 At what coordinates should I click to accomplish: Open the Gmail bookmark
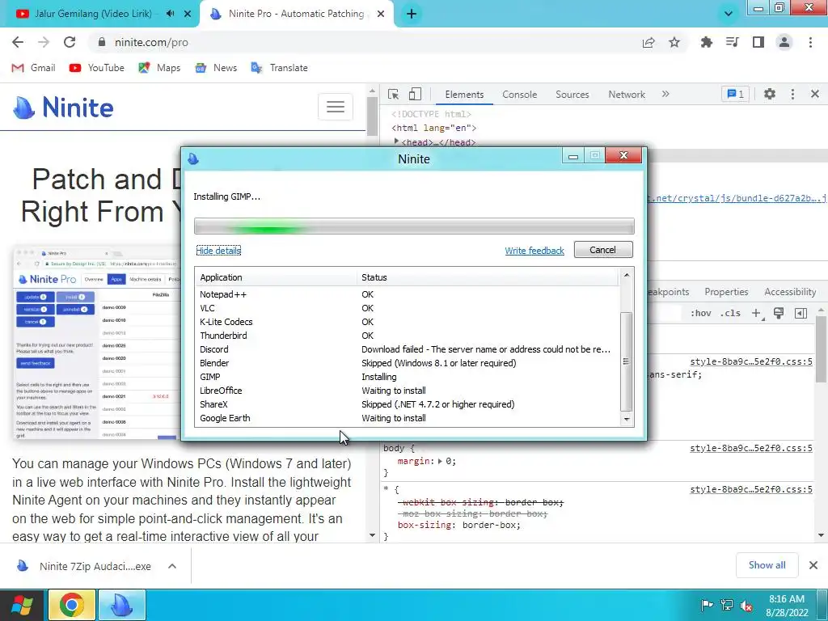tap(33, 68)
